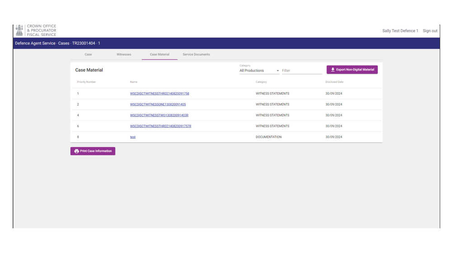The height and width of the screenshot is (253, 452).
Task: Go back to Cases breadcrumb
Action: coord(64,43)
